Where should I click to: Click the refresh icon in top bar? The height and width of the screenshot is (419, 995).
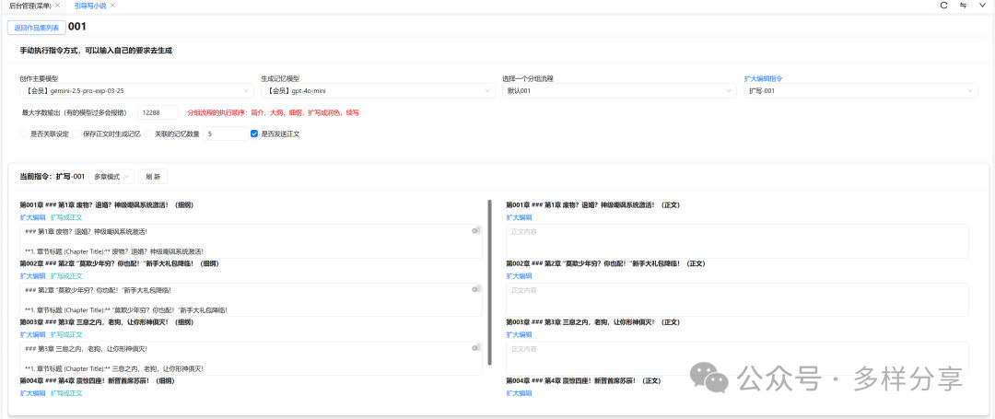point(943,6)
